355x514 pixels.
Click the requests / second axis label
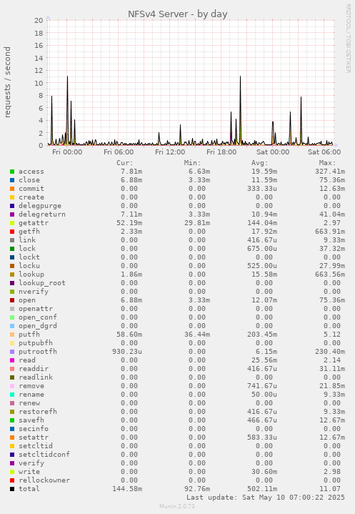pos(7,82)
